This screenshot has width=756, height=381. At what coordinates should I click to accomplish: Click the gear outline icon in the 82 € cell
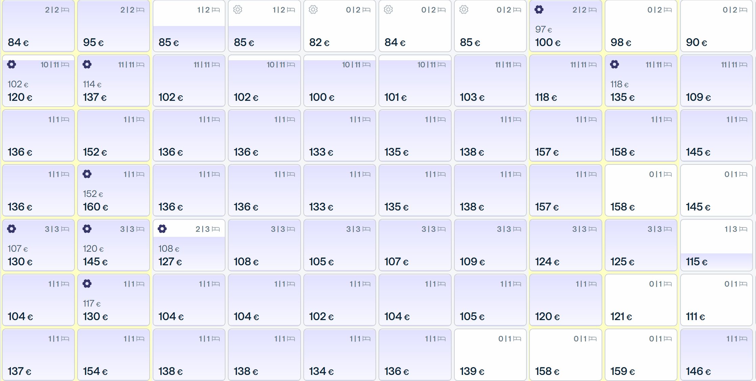pyautogui.click(x=313, y=10)
